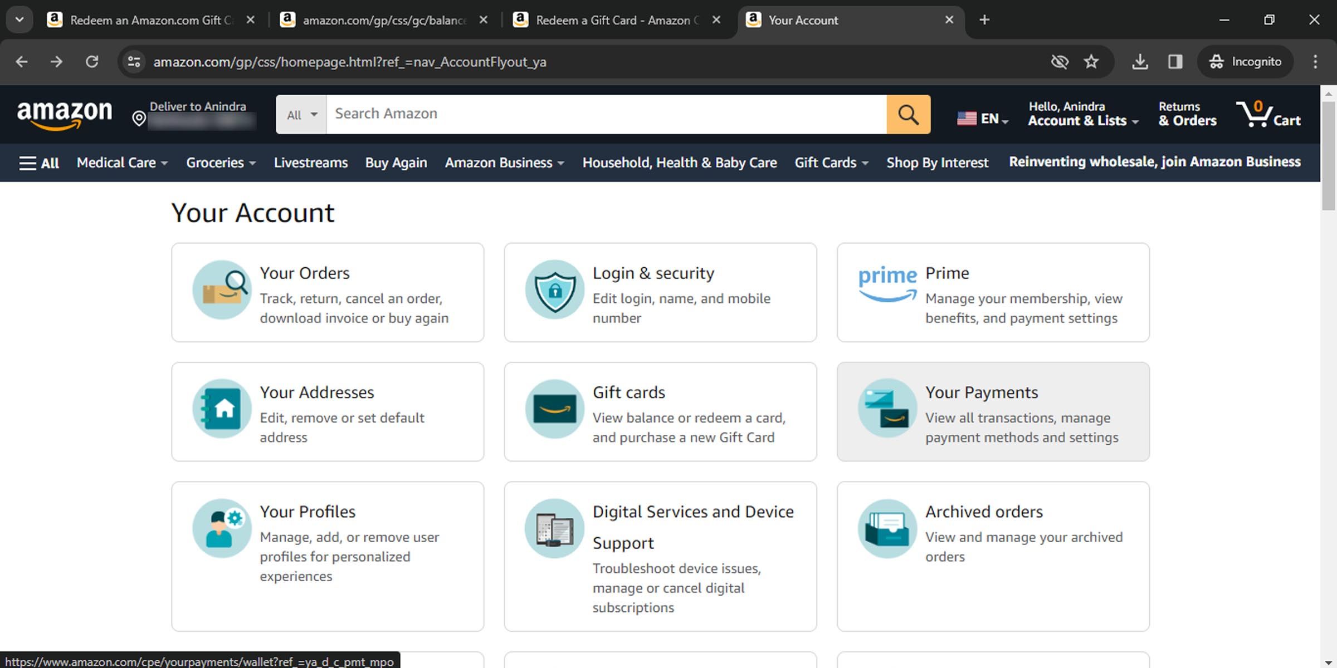Select the Groceries menu item
Screen dimensions: 1337x668
pos(219,163)
